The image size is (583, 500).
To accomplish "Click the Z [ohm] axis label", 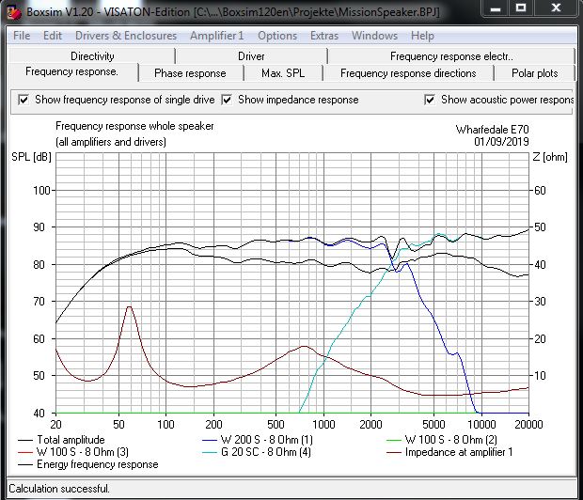I will (550, 157).
